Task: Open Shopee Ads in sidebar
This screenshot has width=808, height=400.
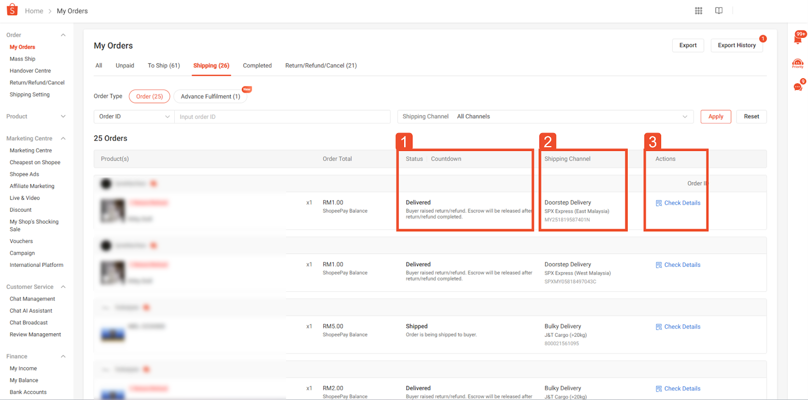Action: 24,174
